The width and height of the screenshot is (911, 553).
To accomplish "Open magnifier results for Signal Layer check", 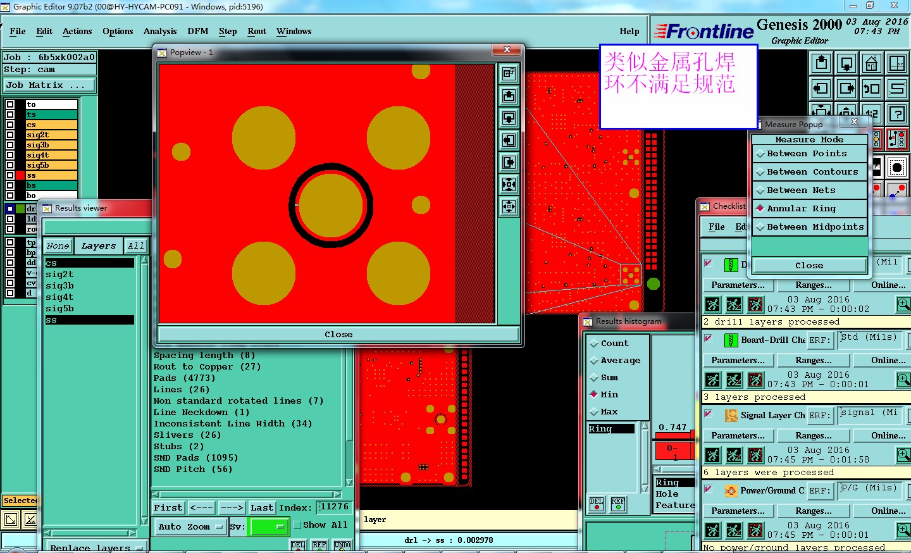I will (904, 455).
